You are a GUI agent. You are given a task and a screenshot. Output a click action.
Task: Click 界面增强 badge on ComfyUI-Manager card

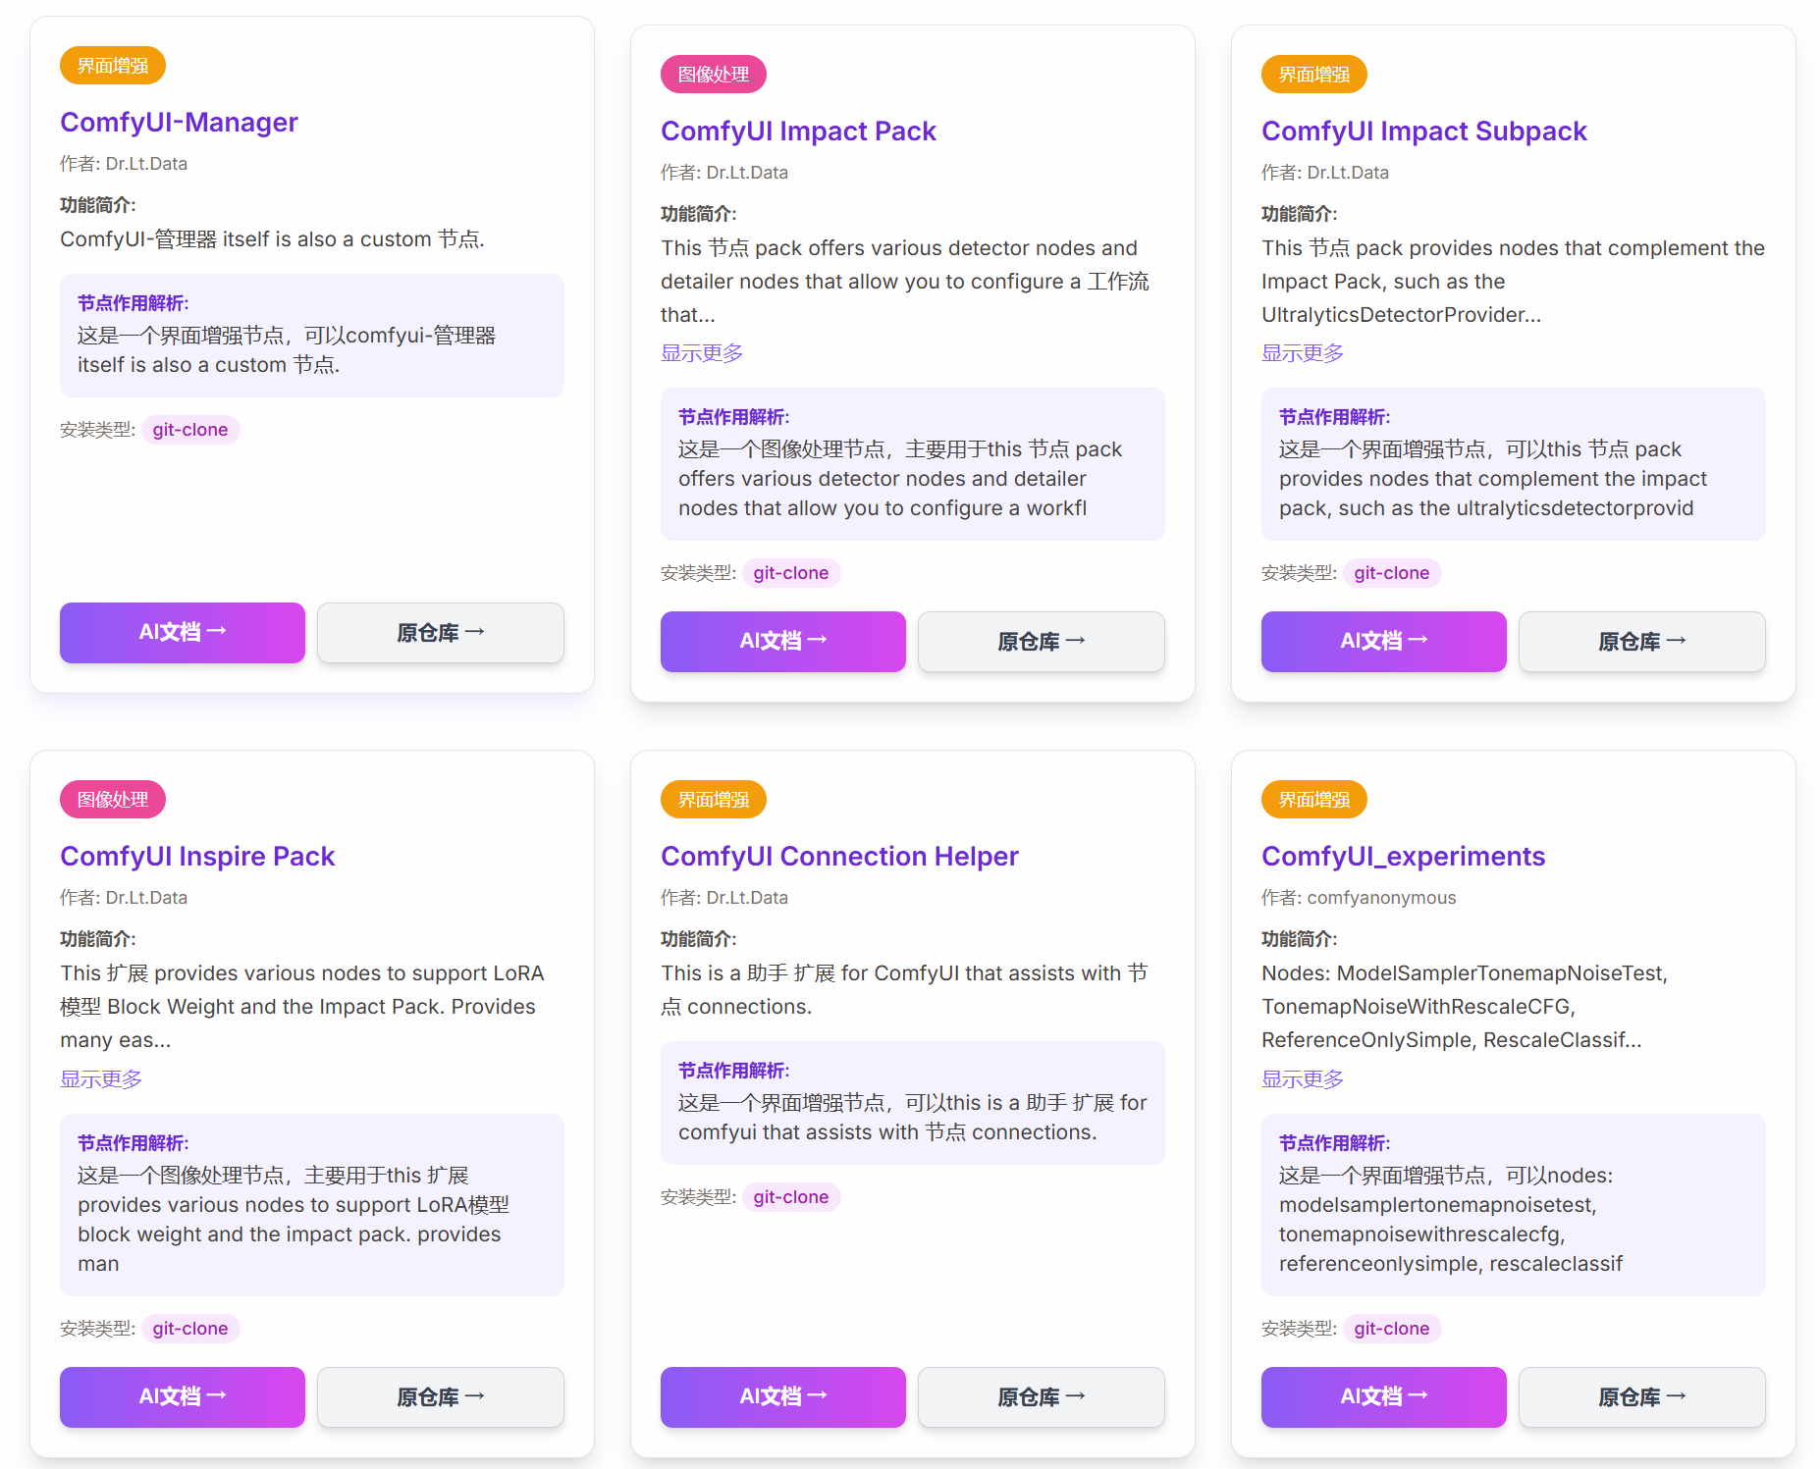pyautogui.click(x=113, y=66)
